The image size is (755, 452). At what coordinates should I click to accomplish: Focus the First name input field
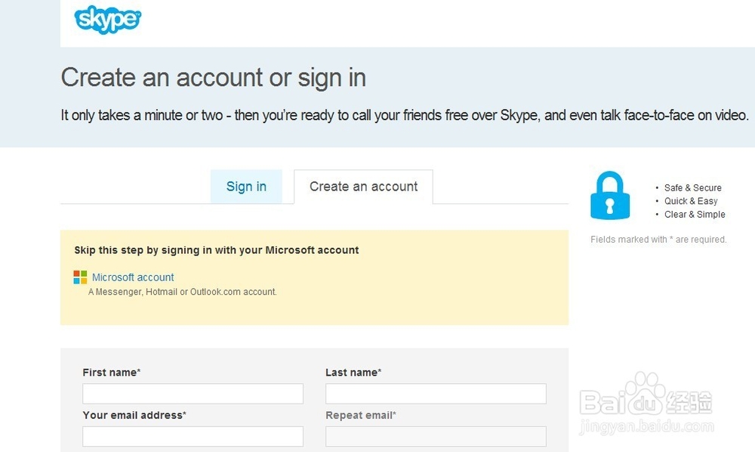(x=193, y=394)
